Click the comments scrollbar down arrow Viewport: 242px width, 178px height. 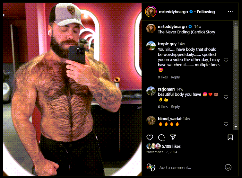tap(236, 127)
